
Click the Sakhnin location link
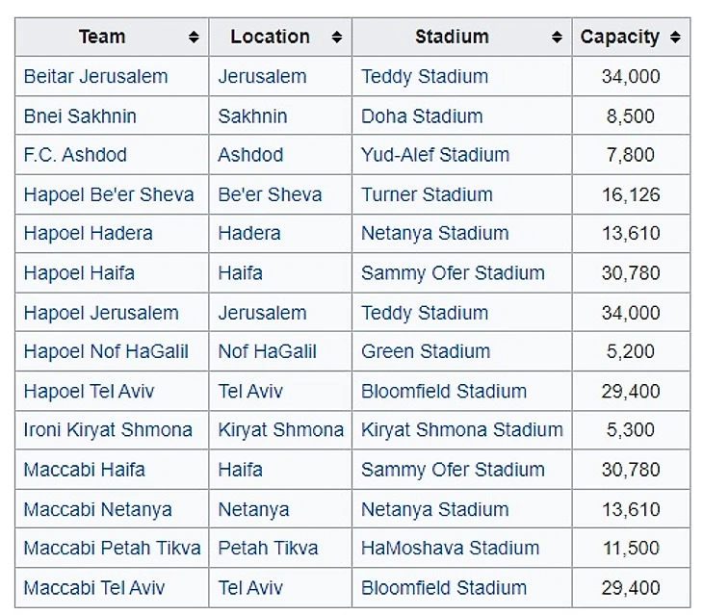(x=252, y=116)
